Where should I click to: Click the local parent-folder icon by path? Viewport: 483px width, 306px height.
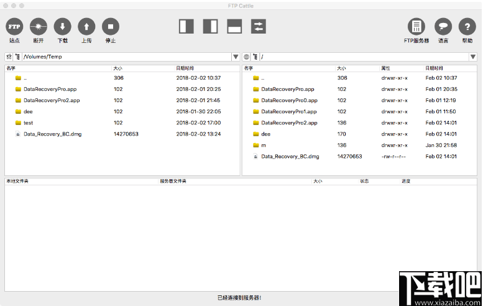pos(17,57)
